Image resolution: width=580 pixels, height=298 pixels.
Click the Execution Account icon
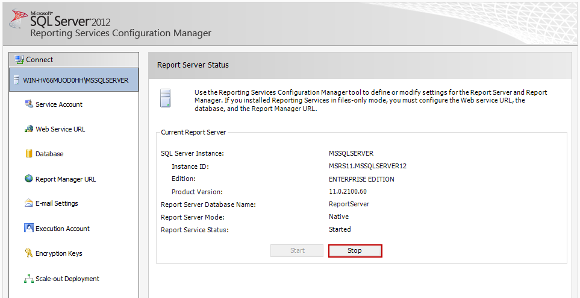(x=28, y=228)
